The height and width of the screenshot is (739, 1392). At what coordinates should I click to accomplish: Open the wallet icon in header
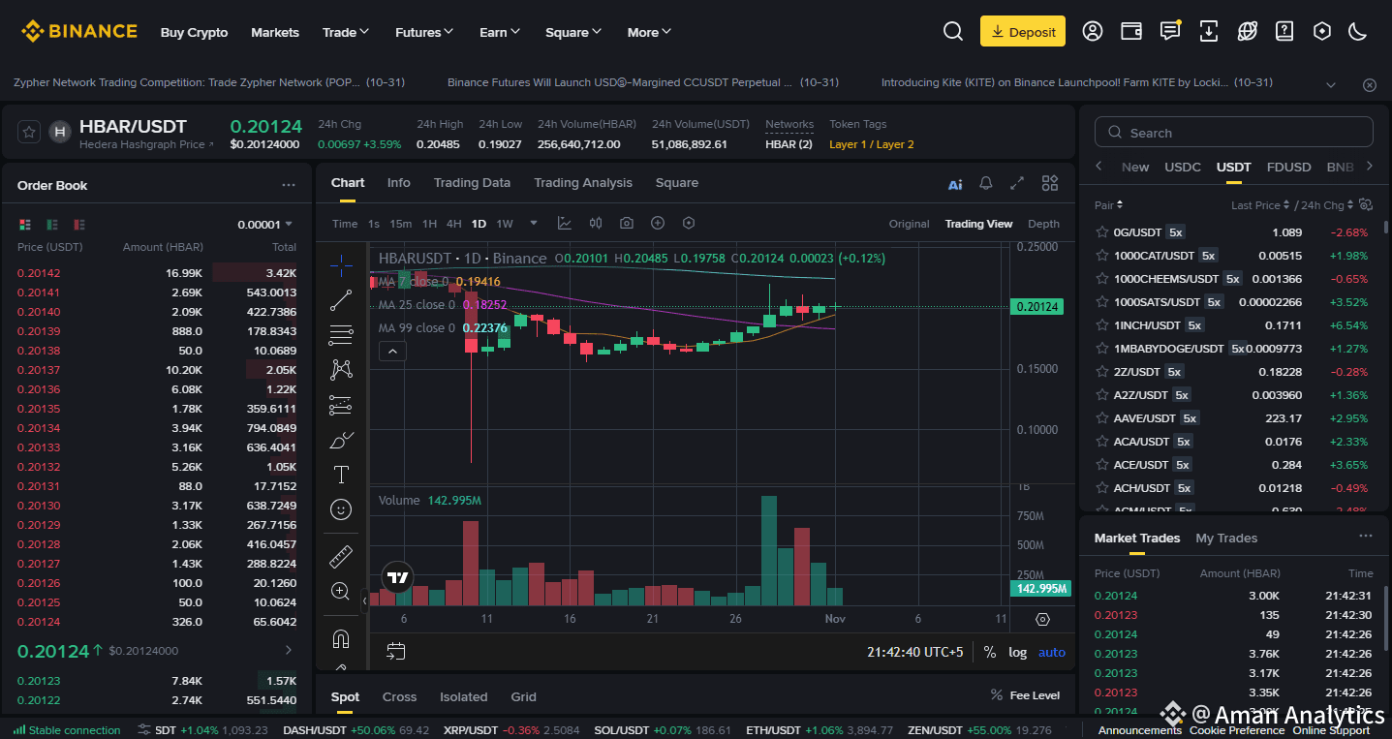tap(1131, 31)
